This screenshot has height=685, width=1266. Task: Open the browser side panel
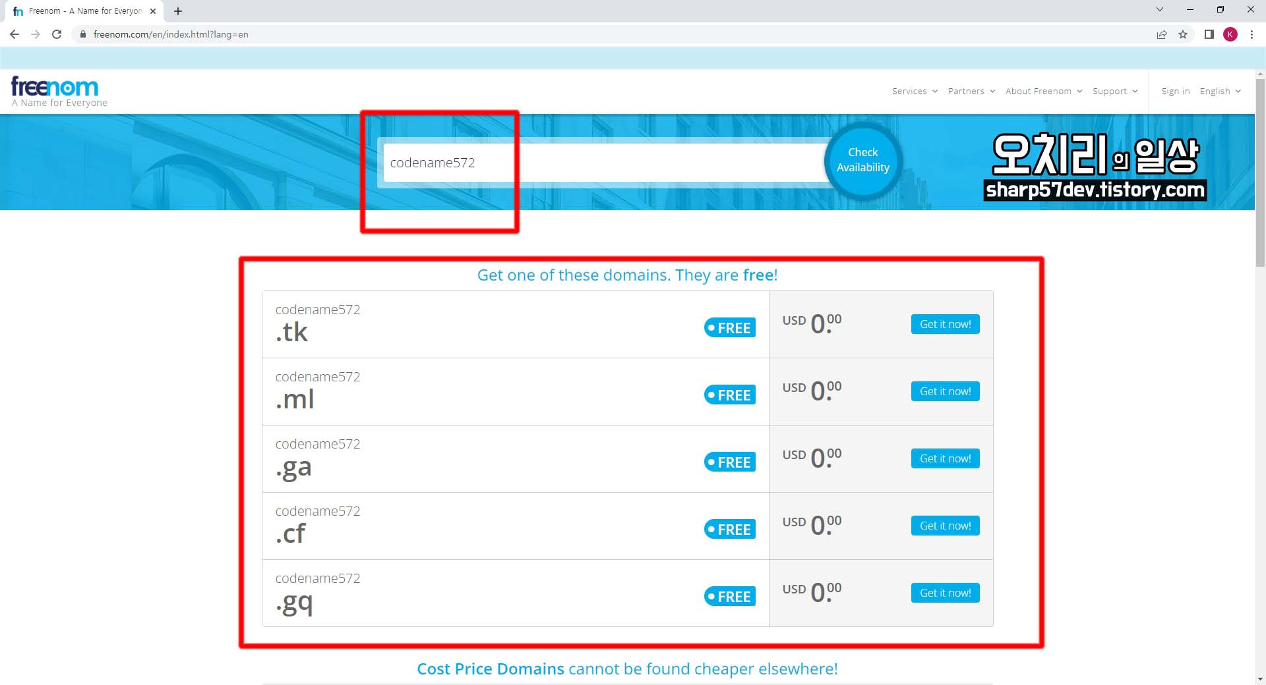[1209, 34]
